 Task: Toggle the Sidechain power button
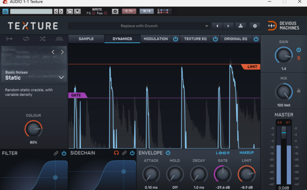tap(132, 153)
